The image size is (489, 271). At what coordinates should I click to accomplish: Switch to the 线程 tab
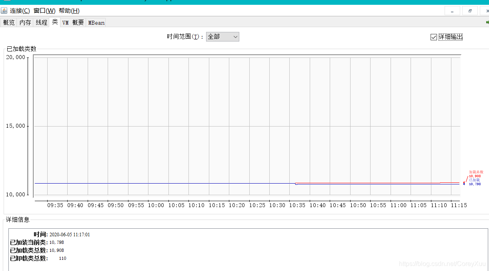42,23
